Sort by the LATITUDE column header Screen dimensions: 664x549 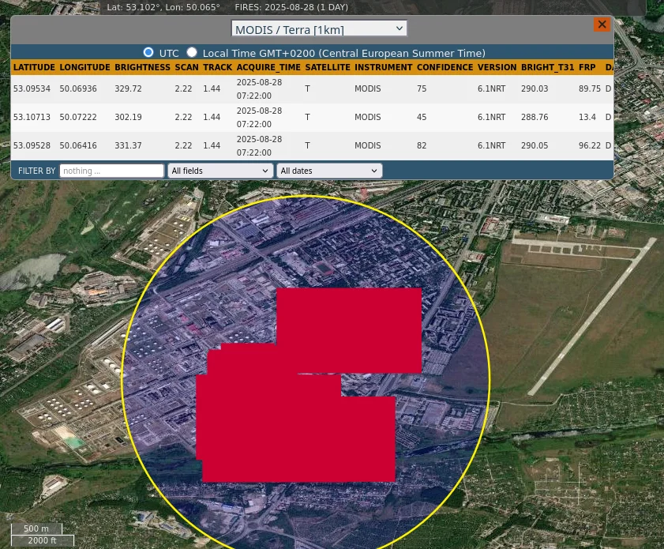tap(34, 68)
